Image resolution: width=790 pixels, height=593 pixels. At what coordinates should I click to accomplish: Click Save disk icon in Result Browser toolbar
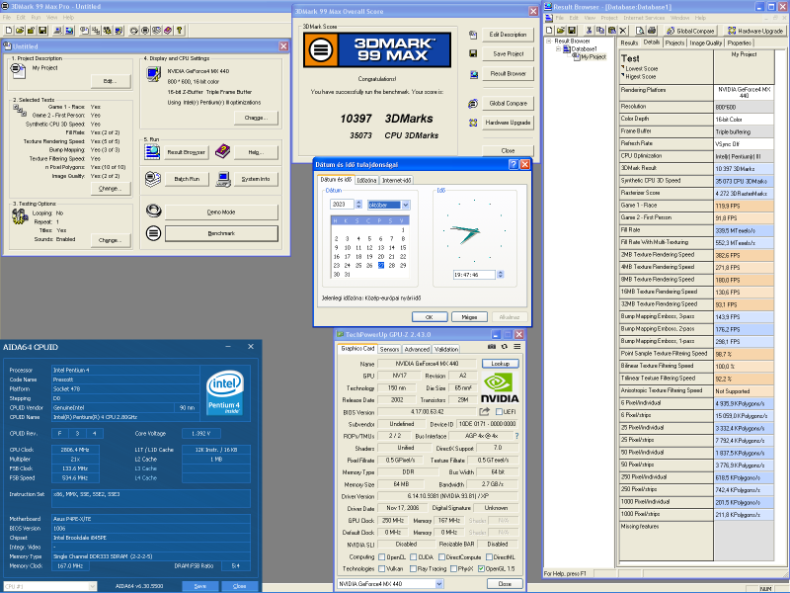[572, 31]
